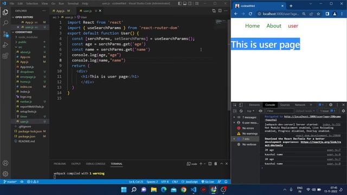The image size is (347, 195).
Task: Click the user link on the web page
Action: pos(293,26)
